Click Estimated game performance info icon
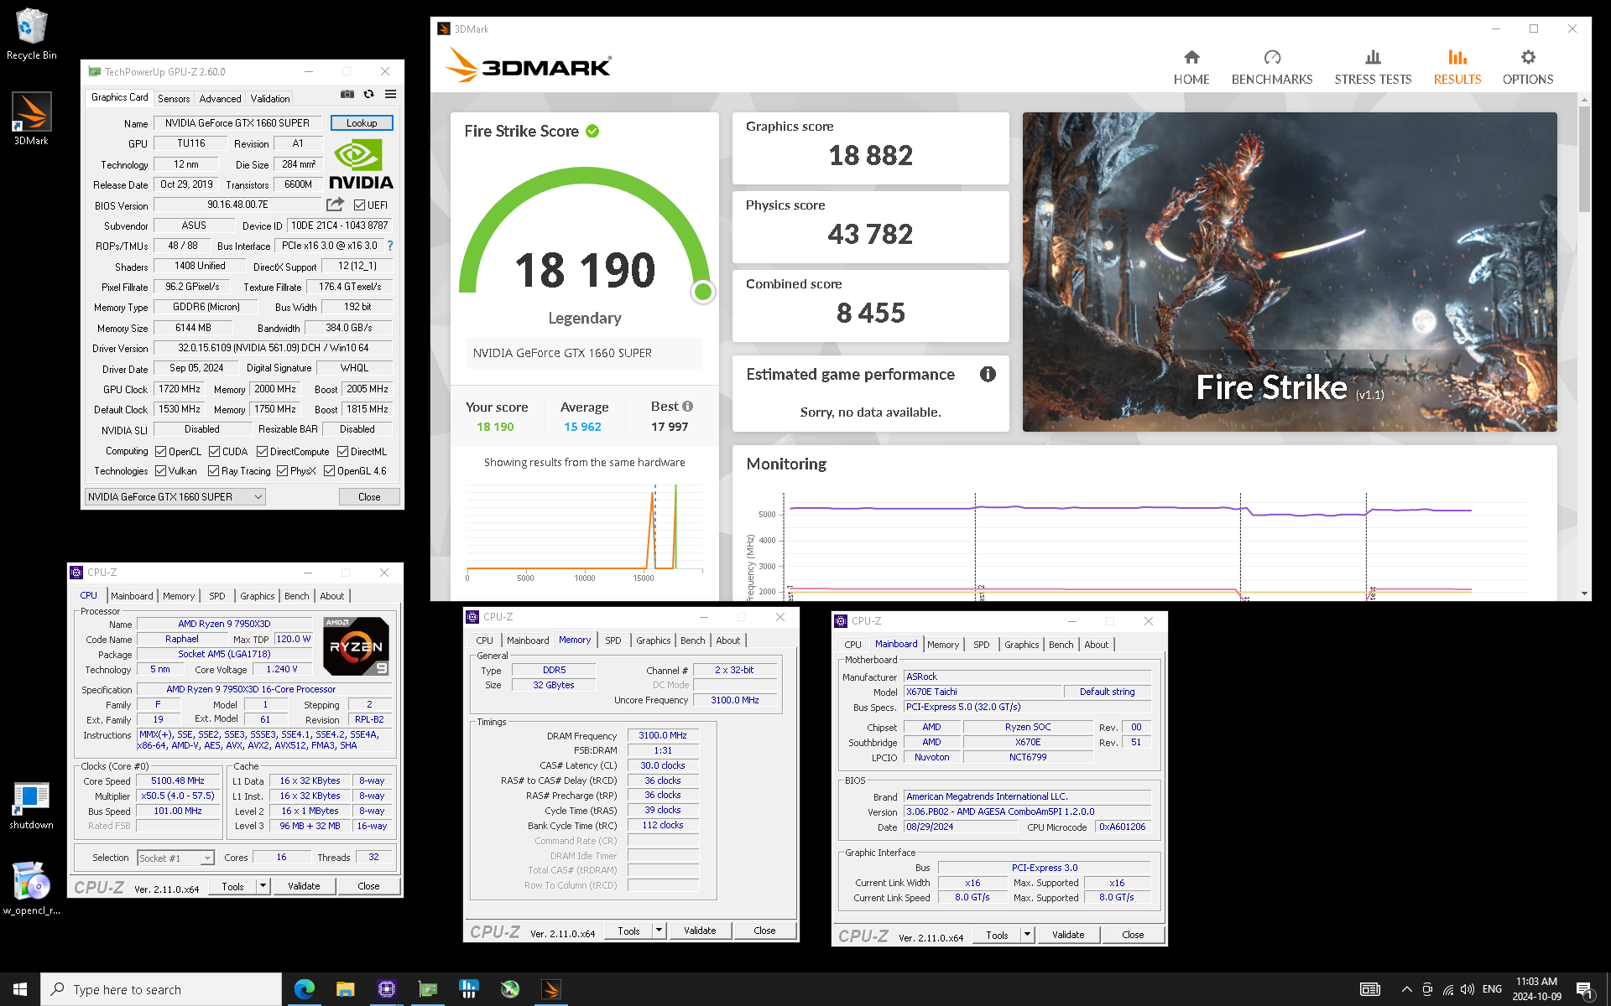The width and height of the screenshot is (1611, 1006). [x=988, y=375]
